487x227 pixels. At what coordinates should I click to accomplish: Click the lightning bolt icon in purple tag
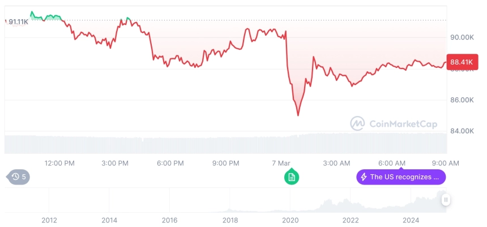point(364,177)
